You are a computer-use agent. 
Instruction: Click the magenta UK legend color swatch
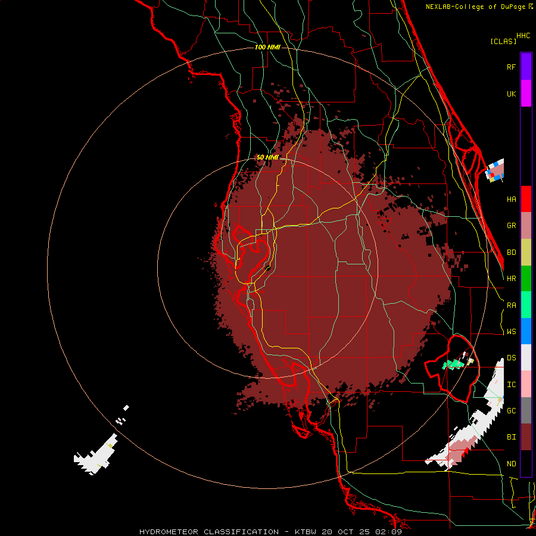(526, 94)
